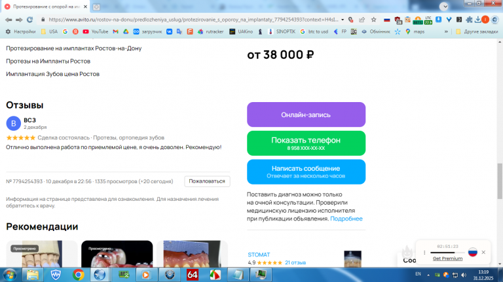This screenshot has width=503, height=282.
Task: Click the address bar URL
Action: [x=193, y=20]
